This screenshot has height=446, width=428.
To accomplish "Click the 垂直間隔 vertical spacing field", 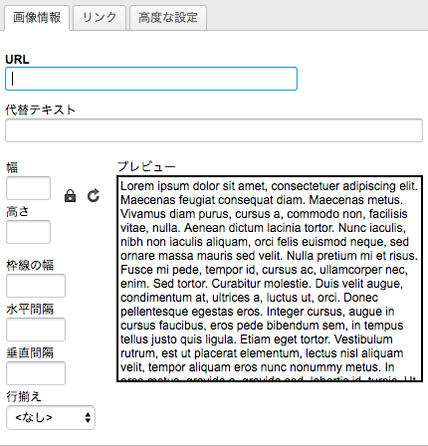I will (36, 373).
